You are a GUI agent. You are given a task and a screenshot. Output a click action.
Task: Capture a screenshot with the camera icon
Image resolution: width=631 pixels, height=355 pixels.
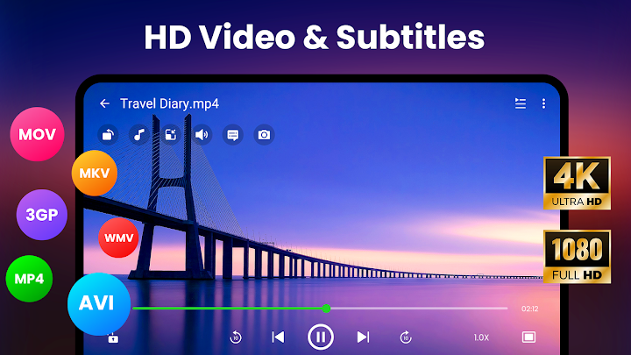pyautogui.click(x=264, y=135)
